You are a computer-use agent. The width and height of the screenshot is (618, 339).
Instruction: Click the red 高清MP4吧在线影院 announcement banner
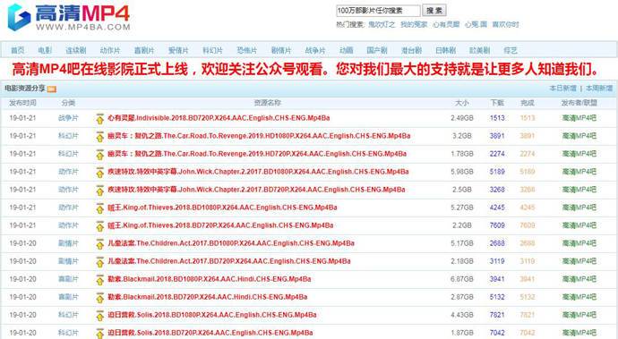305,69
